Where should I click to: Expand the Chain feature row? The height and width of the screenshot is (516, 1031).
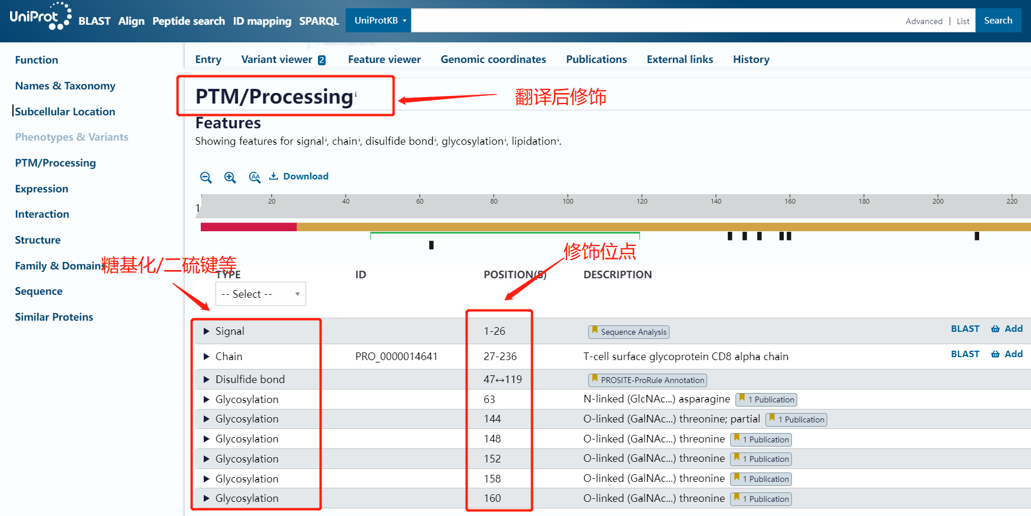point(207,357)
